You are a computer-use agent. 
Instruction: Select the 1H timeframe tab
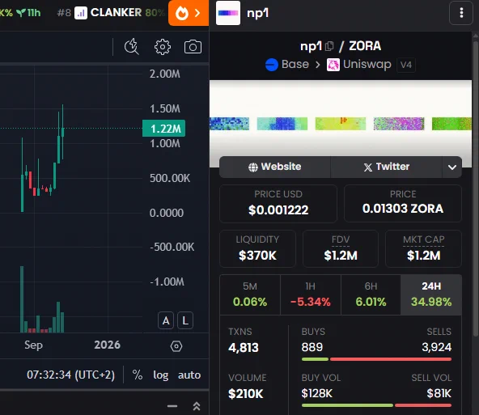[x=311, y=294]
